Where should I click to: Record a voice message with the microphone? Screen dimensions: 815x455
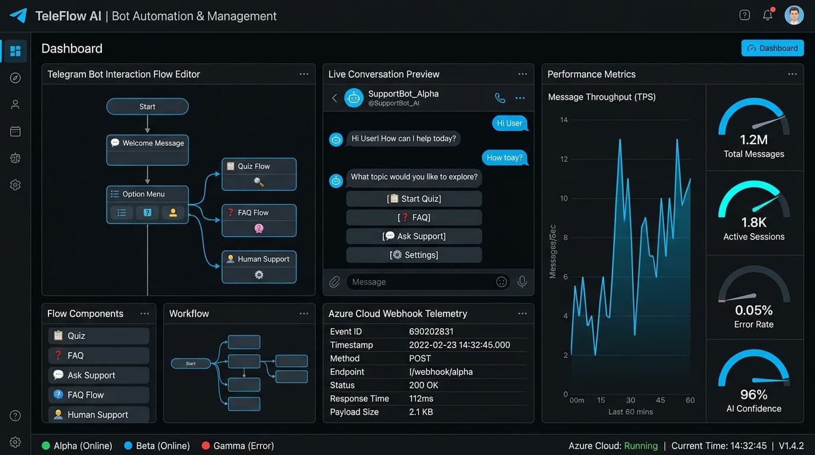tap(522, 282)
